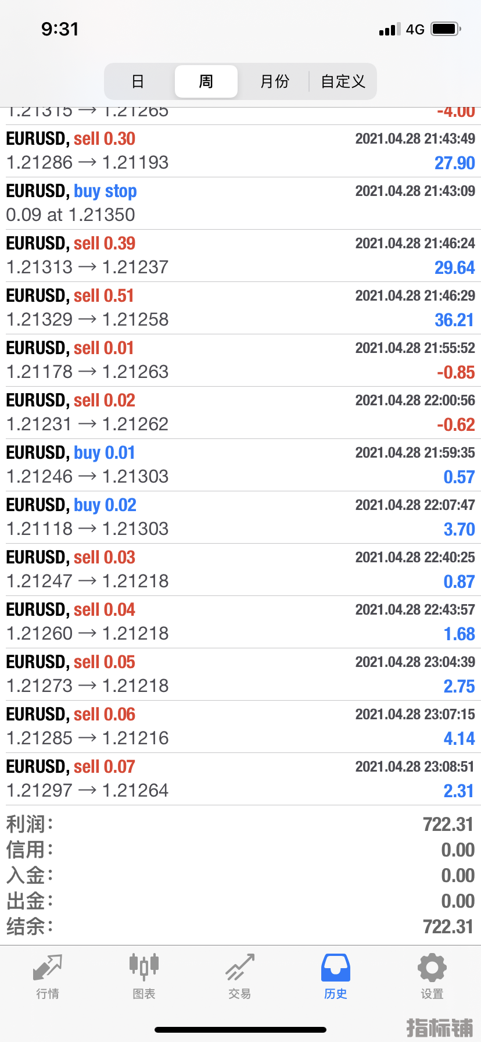Select the EURUSD buy 0.02 trade
Screen dimensions: 481x1042
tap(240, 517)
